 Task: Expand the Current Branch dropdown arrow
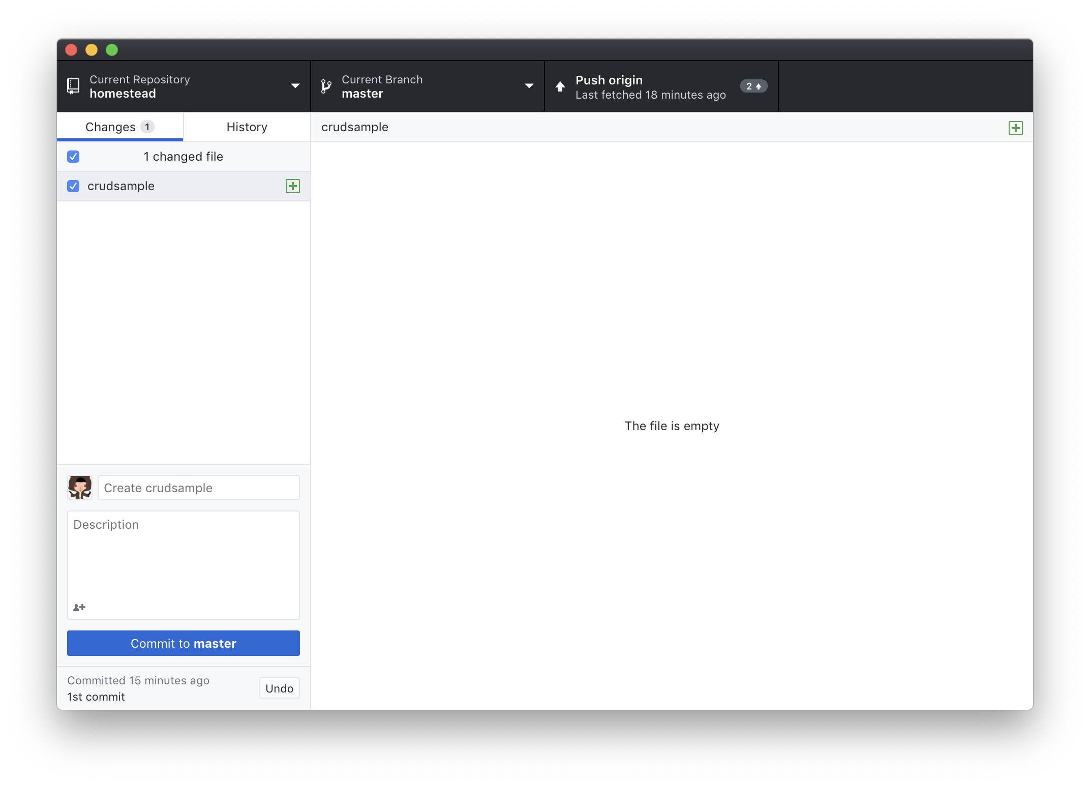pyautogui.click(x=529, y=86)
